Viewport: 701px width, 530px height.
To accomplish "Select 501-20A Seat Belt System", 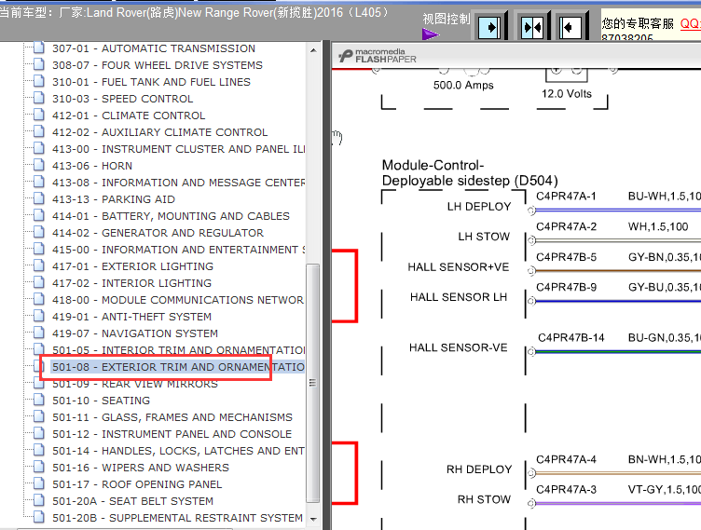I will tap(132, 501).
